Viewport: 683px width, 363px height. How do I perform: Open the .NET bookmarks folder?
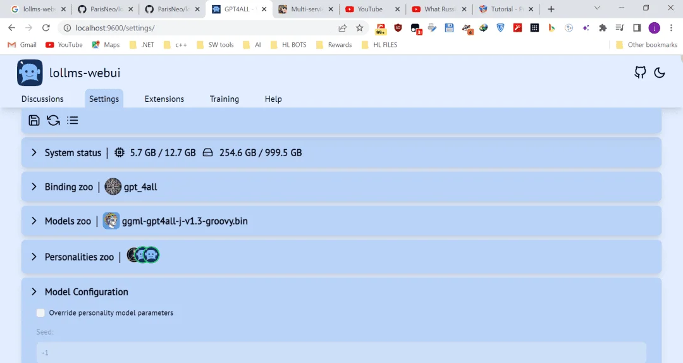pos(142,45)
